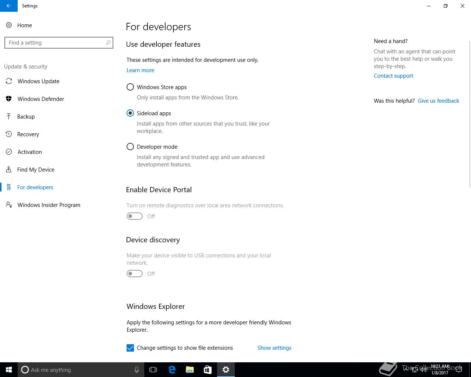The width and height of the screenshot is (471, 377).
Task: Click Give us feedback link
Action: [x=438, y=101]
